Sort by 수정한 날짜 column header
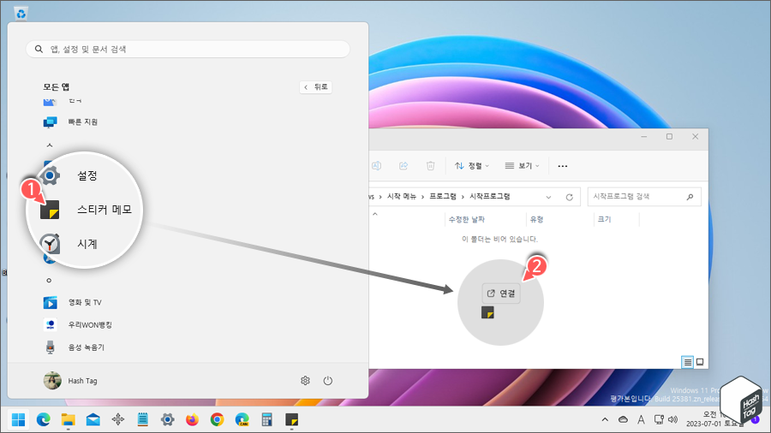 point(485,219)
